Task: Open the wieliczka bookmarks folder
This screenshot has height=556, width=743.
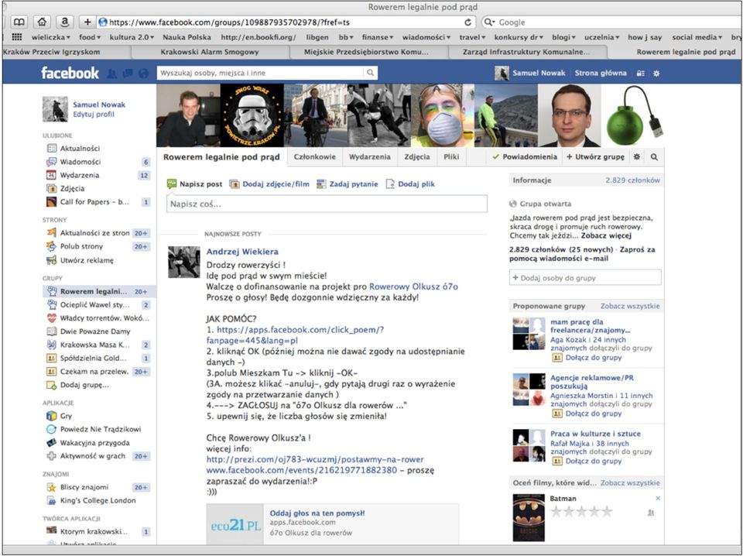Action: coord(51,37)
